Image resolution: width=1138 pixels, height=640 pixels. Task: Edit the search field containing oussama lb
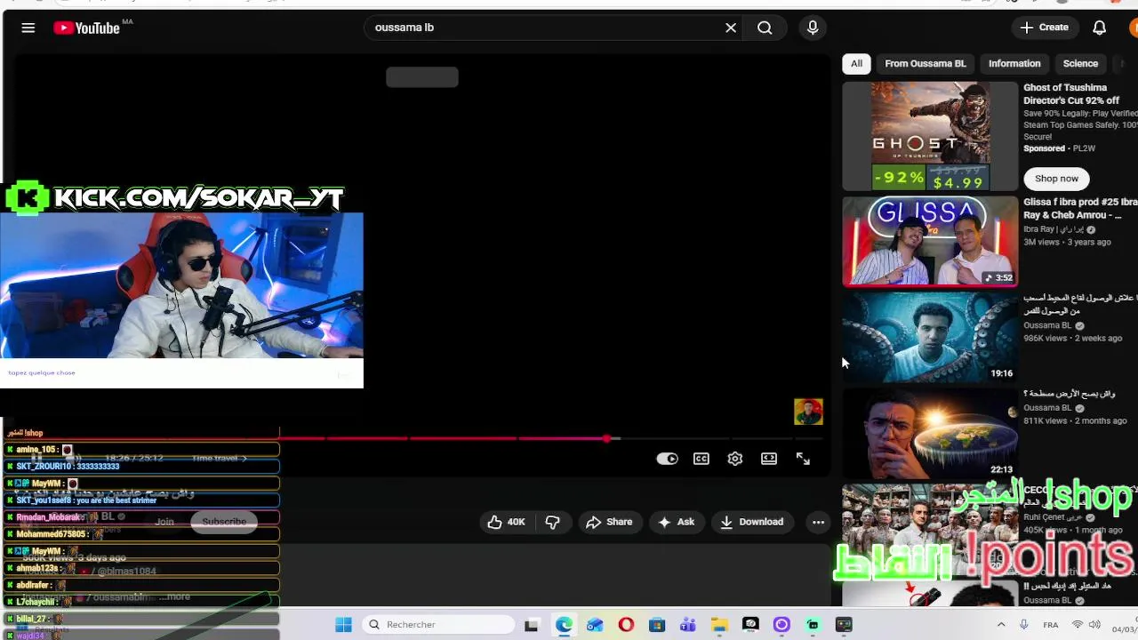pos(542,28)
